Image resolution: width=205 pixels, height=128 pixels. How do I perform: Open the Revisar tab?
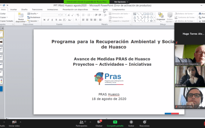(x=96, y=10)
